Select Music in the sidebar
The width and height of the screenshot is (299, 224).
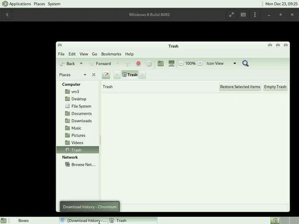[78, 128]
